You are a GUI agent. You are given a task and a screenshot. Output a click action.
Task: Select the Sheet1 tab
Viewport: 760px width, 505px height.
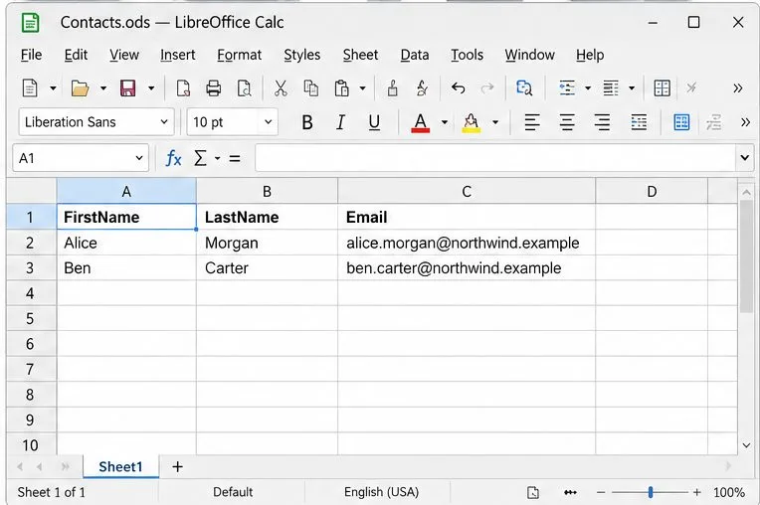tap(120, 467)
